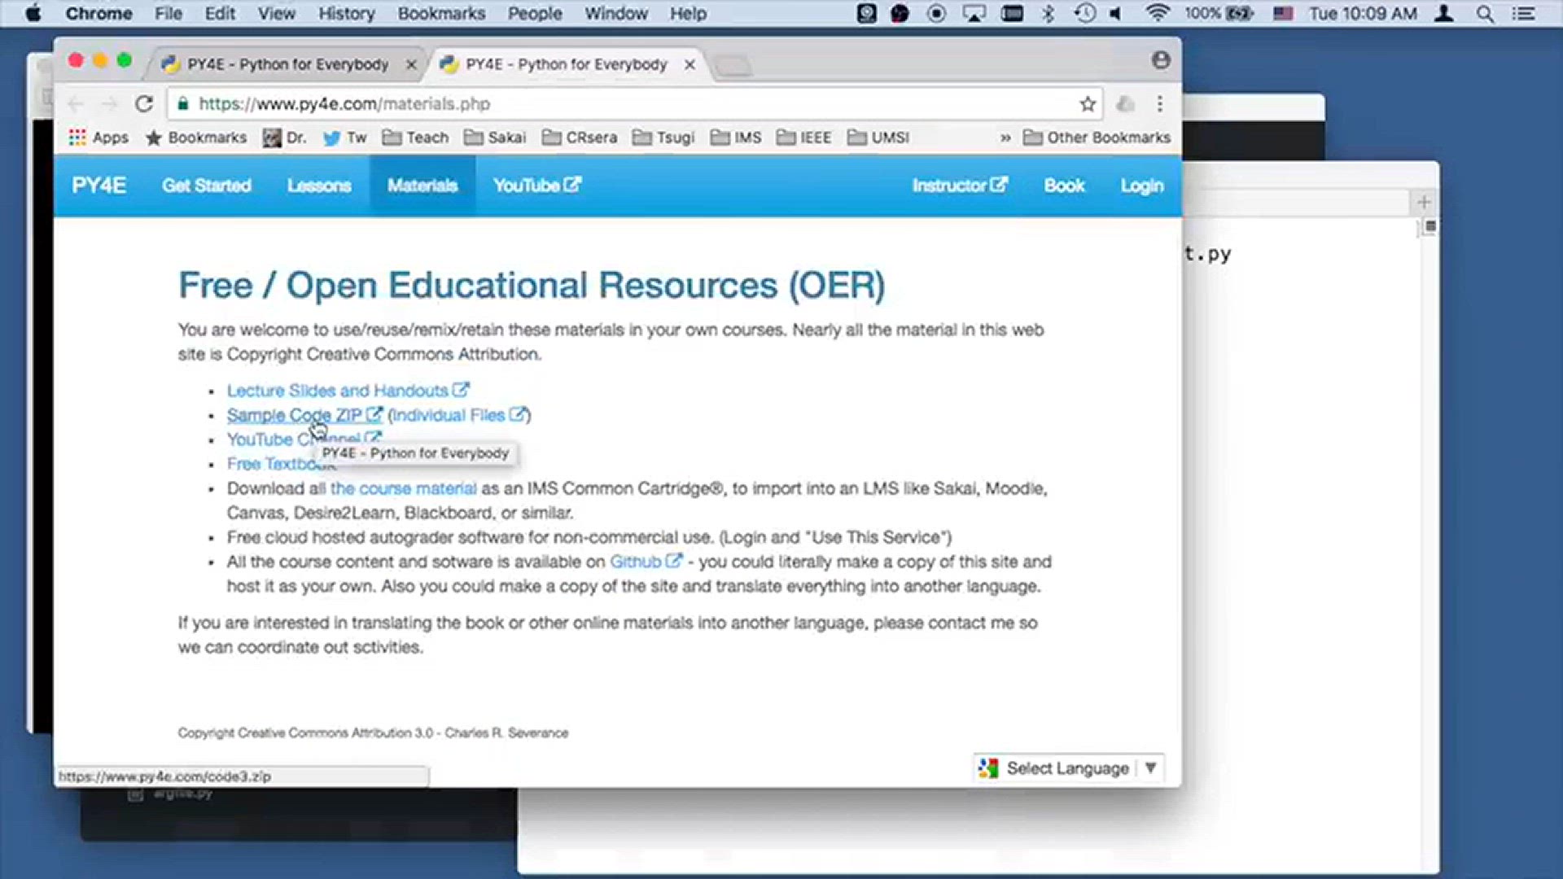This screenshot has height=879, width=1563.
Task: Click the forward navigation arrow
Action: click(x=109, y=104)
